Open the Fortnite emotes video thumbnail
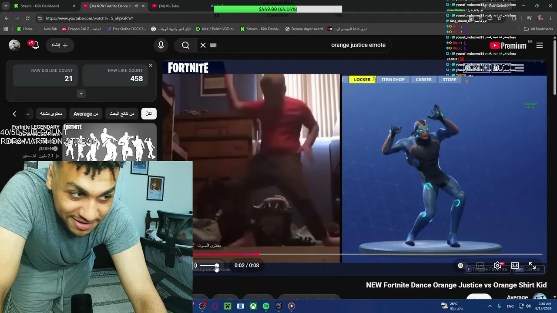Viewport: 557px width, 313px height. [109, 142]
